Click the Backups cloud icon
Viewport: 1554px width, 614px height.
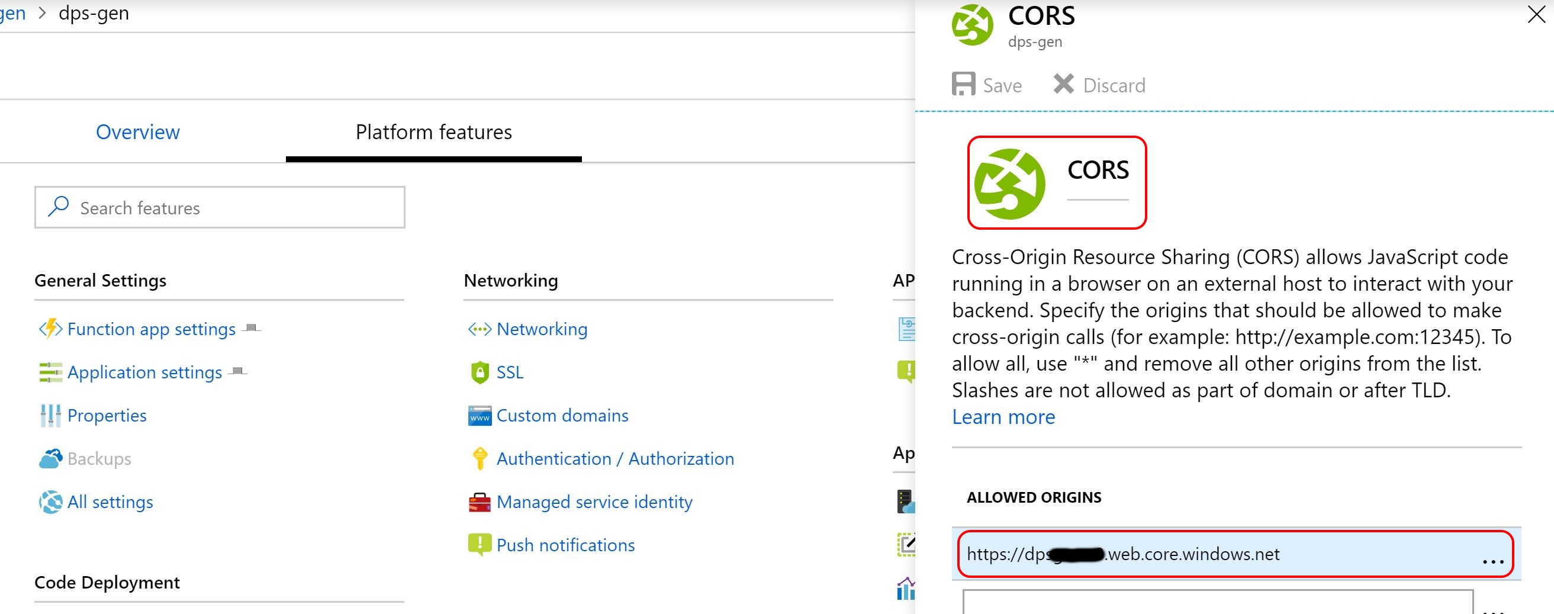click(x=51, y=459)
